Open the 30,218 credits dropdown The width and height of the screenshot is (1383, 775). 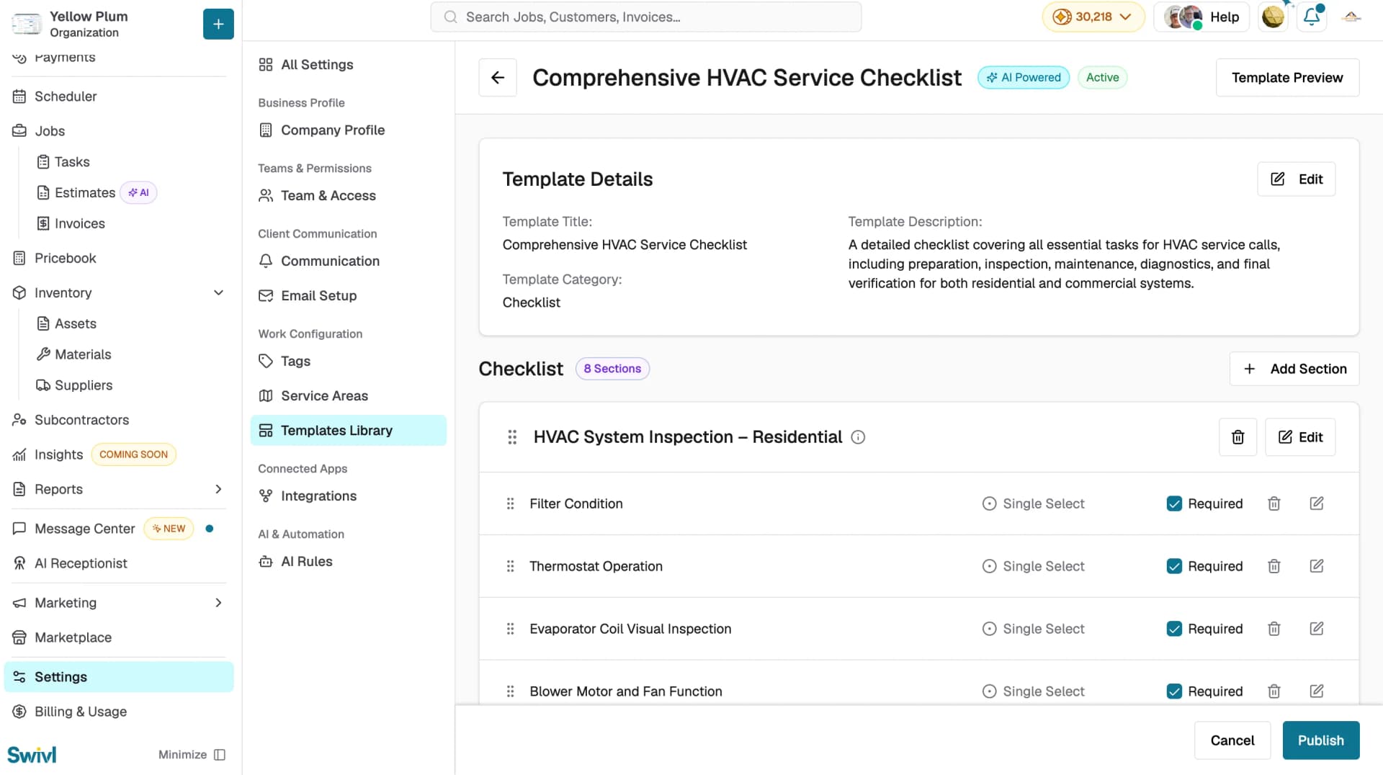(x=1093, y=17)
